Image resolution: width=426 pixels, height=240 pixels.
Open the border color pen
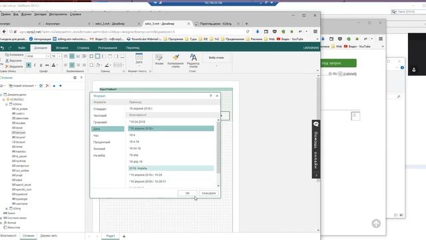107,65
